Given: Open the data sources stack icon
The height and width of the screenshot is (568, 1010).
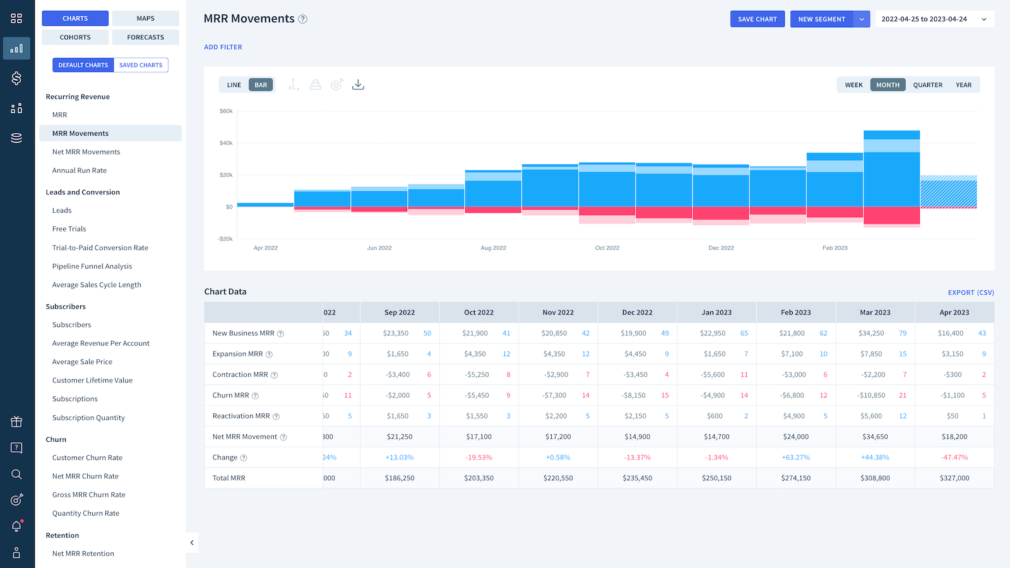Looking at the screenshot, I should [x=16, y=138].
